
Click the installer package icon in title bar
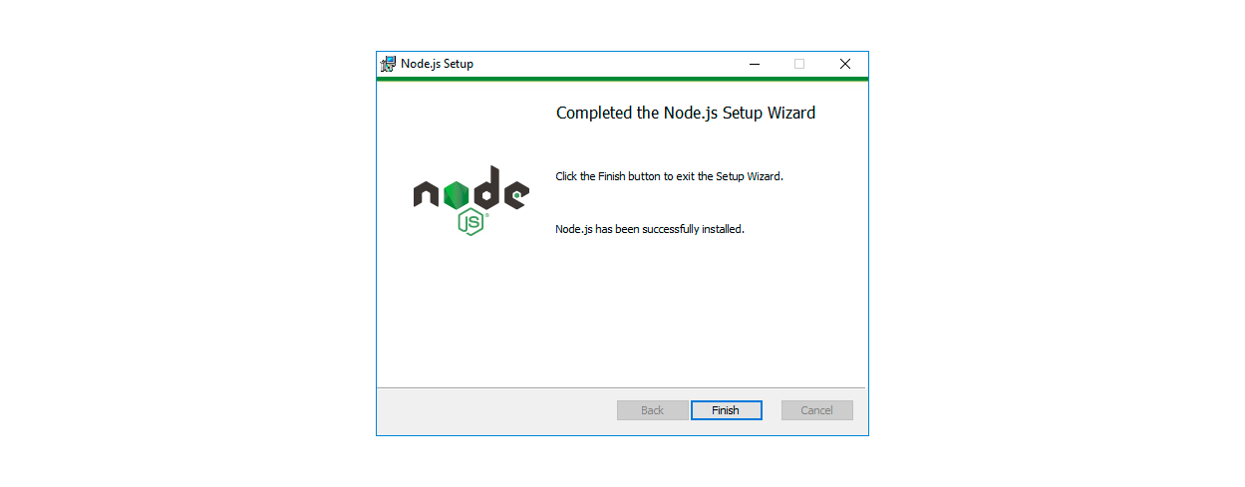click(389, 64)
